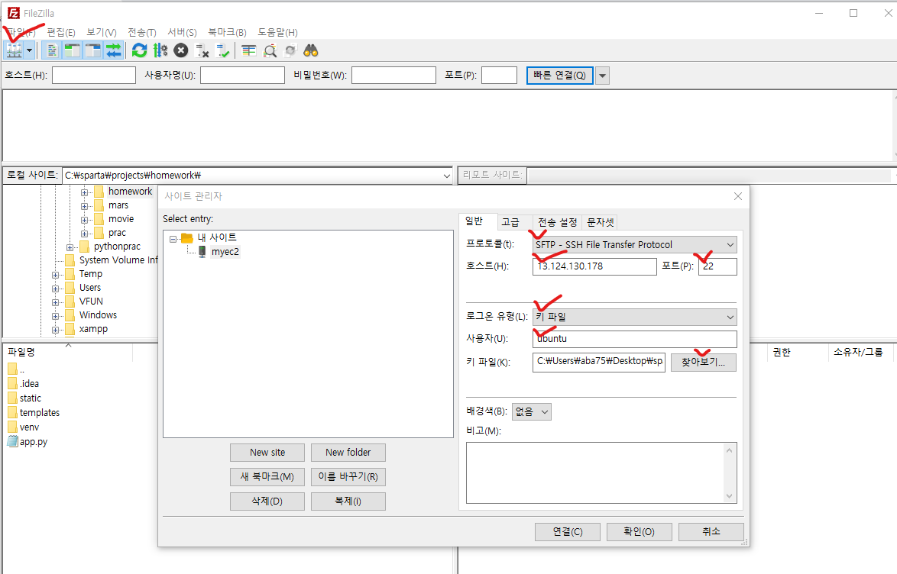Click the quickconnect 포트(P) input field
This screenshot has width=897, height=574.
tap(500, 75)
